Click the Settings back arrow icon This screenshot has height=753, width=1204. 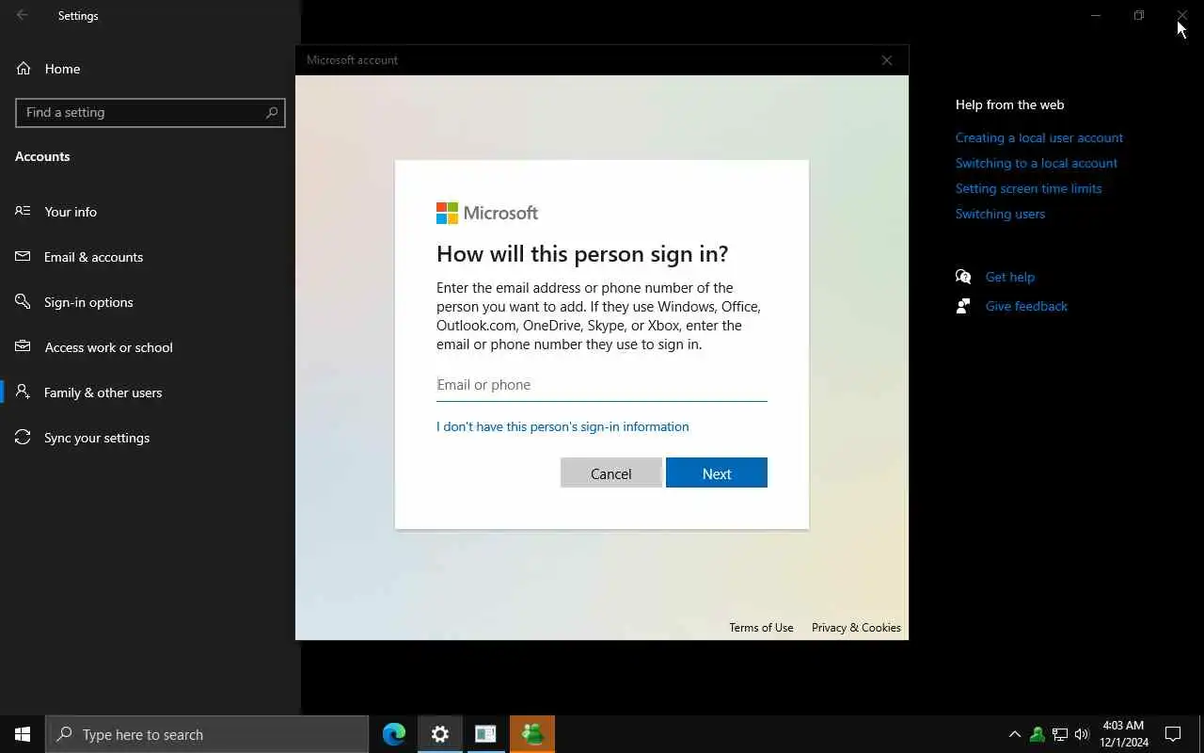pyautogui.click(x=23, y=15)
